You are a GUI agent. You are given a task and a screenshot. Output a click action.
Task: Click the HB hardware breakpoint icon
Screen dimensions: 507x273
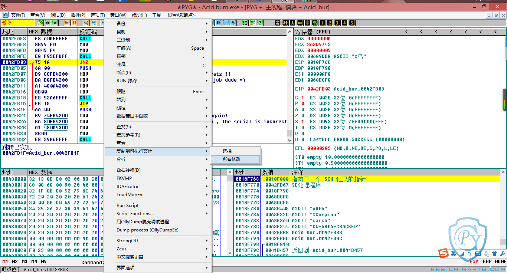300,23
